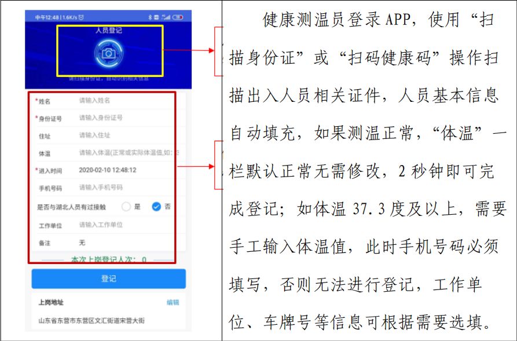Tap the battery indicator icon
Screen dimensions: 517x341
click(x=178, y=17)
